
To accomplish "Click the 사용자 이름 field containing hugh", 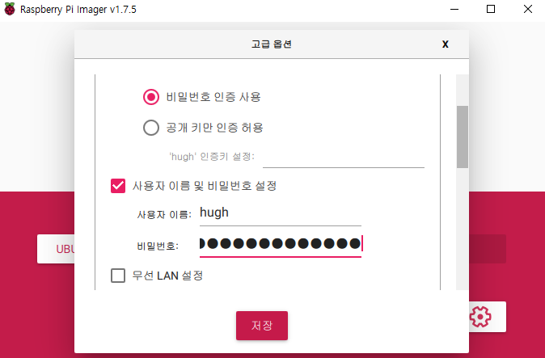I will (280, 213).
